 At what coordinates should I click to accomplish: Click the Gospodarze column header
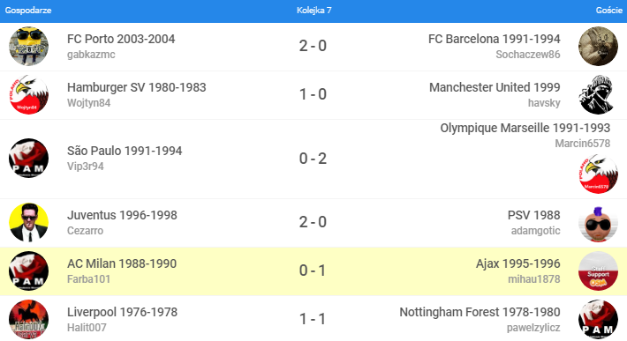tap(28, 11)
